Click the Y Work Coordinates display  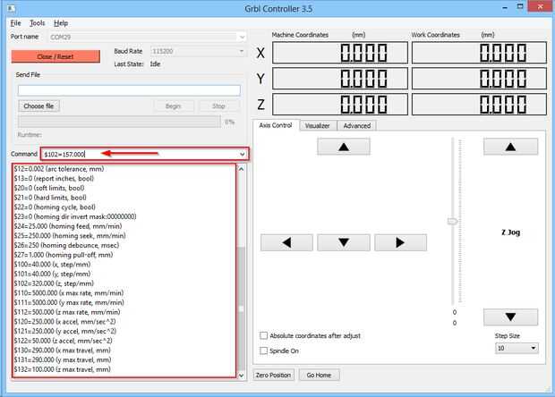click(479, 79)
